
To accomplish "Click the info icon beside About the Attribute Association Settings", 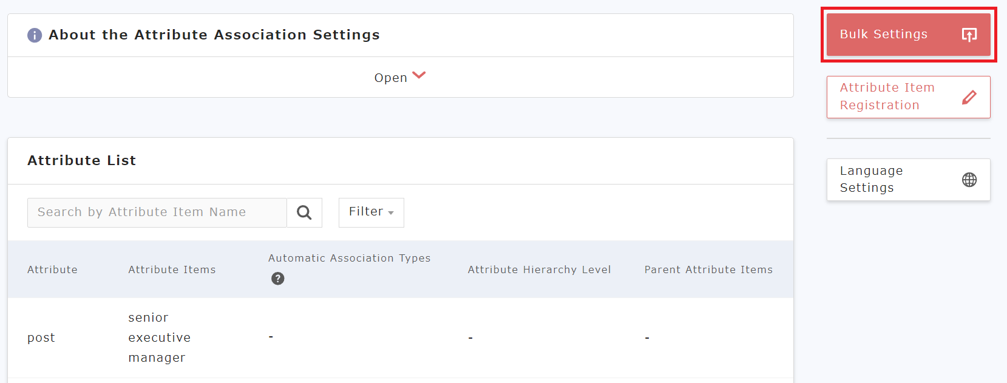I will (35, 35).
